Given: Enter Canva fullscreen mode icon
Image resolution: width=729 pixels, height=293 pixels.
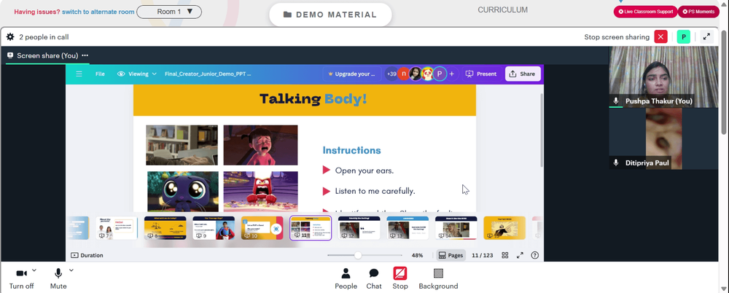Looking at the screenshot, I should tap(520, 255).
